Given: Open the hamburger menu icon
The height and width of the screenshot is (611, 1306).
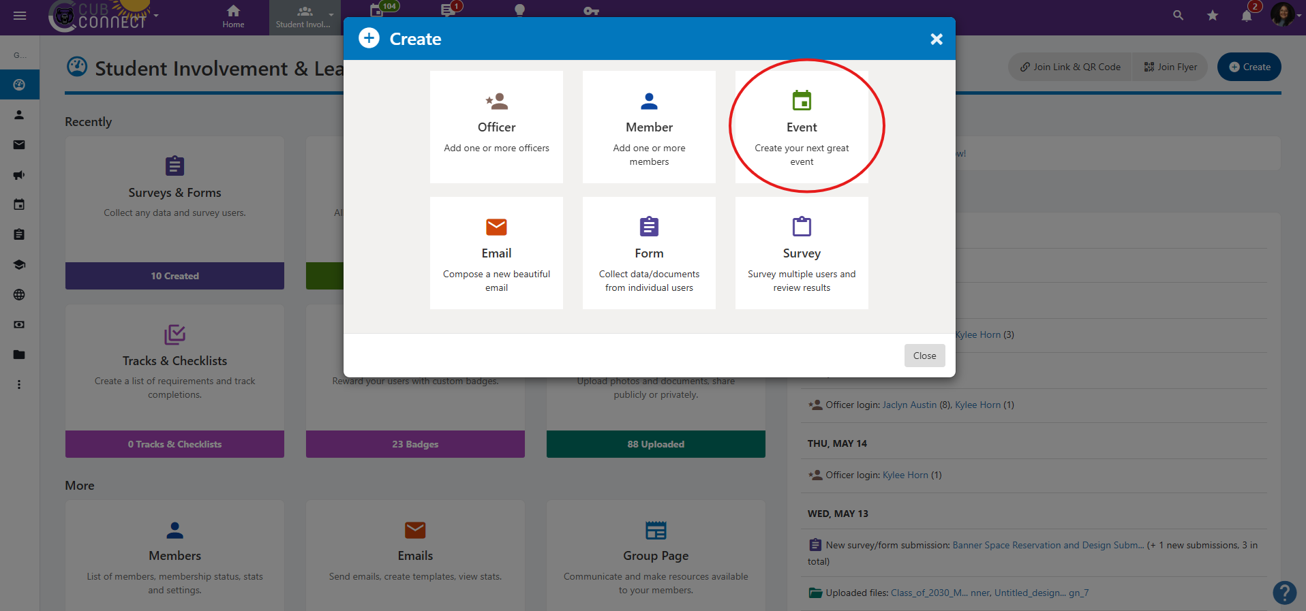Looking at the screenshot, I should (20, 16).
